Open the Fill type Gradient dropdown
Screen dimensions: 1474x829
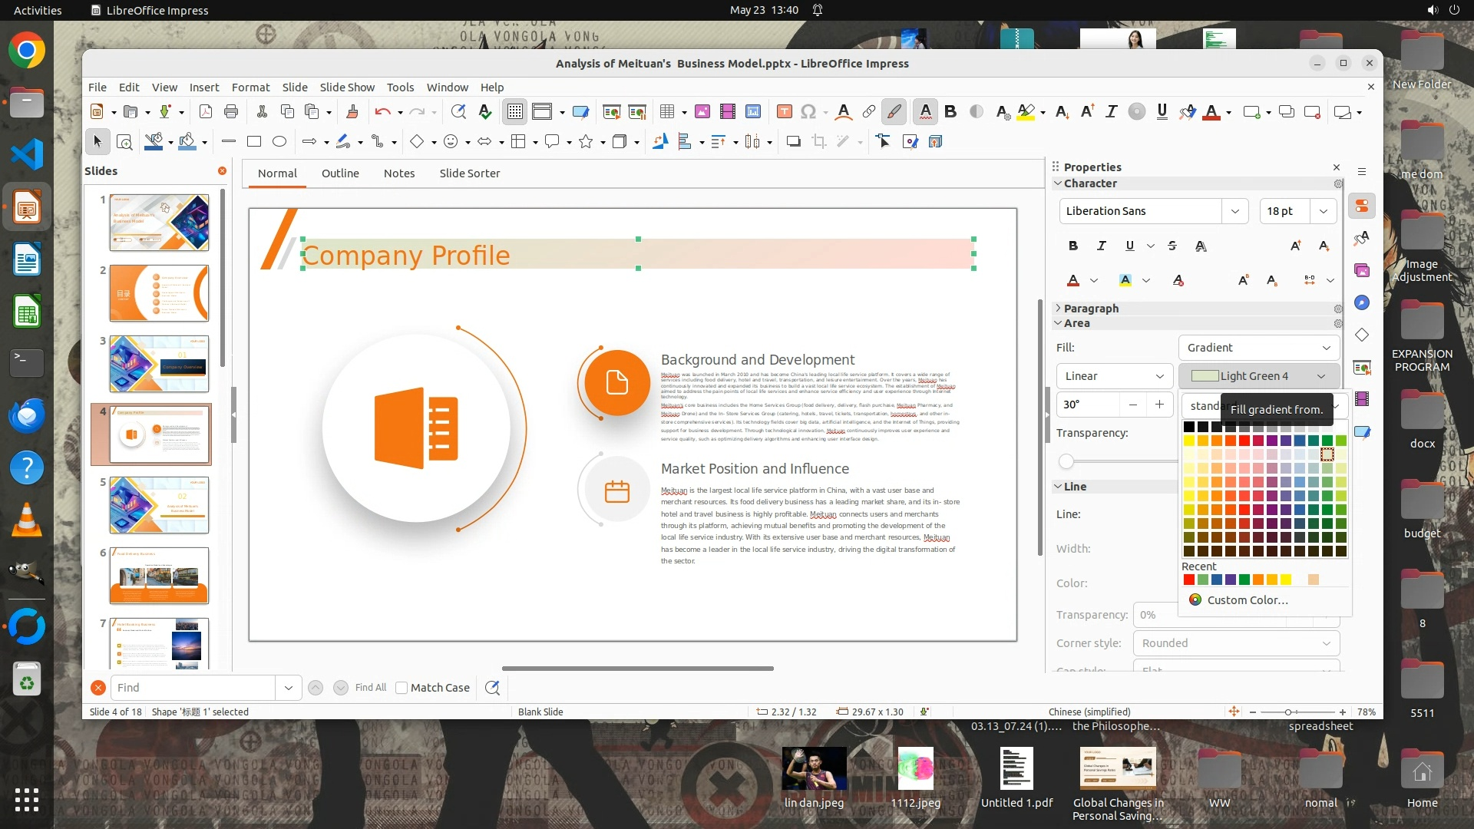pos(1258,348)
